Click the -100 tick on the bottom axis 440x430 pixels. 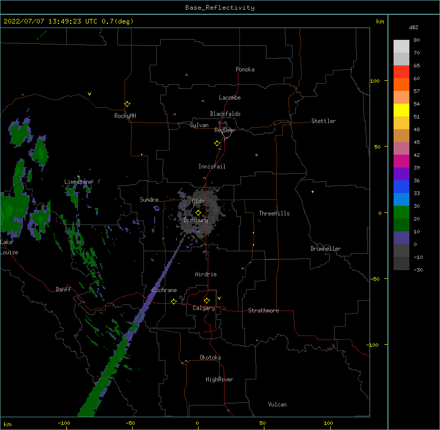tap(64, 423)
